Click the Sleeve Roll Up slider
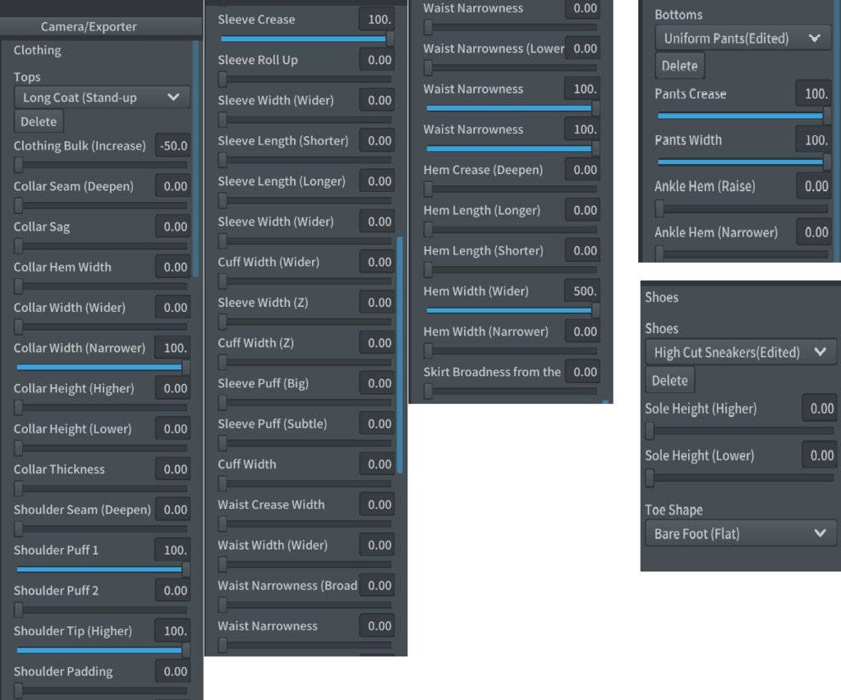 tap(306, 79)
